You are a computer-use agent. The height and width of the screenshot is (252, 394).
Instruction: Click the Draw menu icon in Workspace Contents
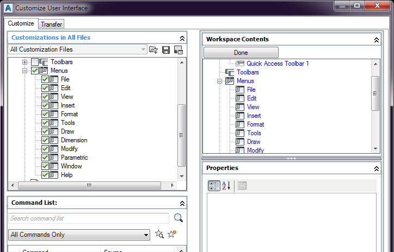click(240, 142)
